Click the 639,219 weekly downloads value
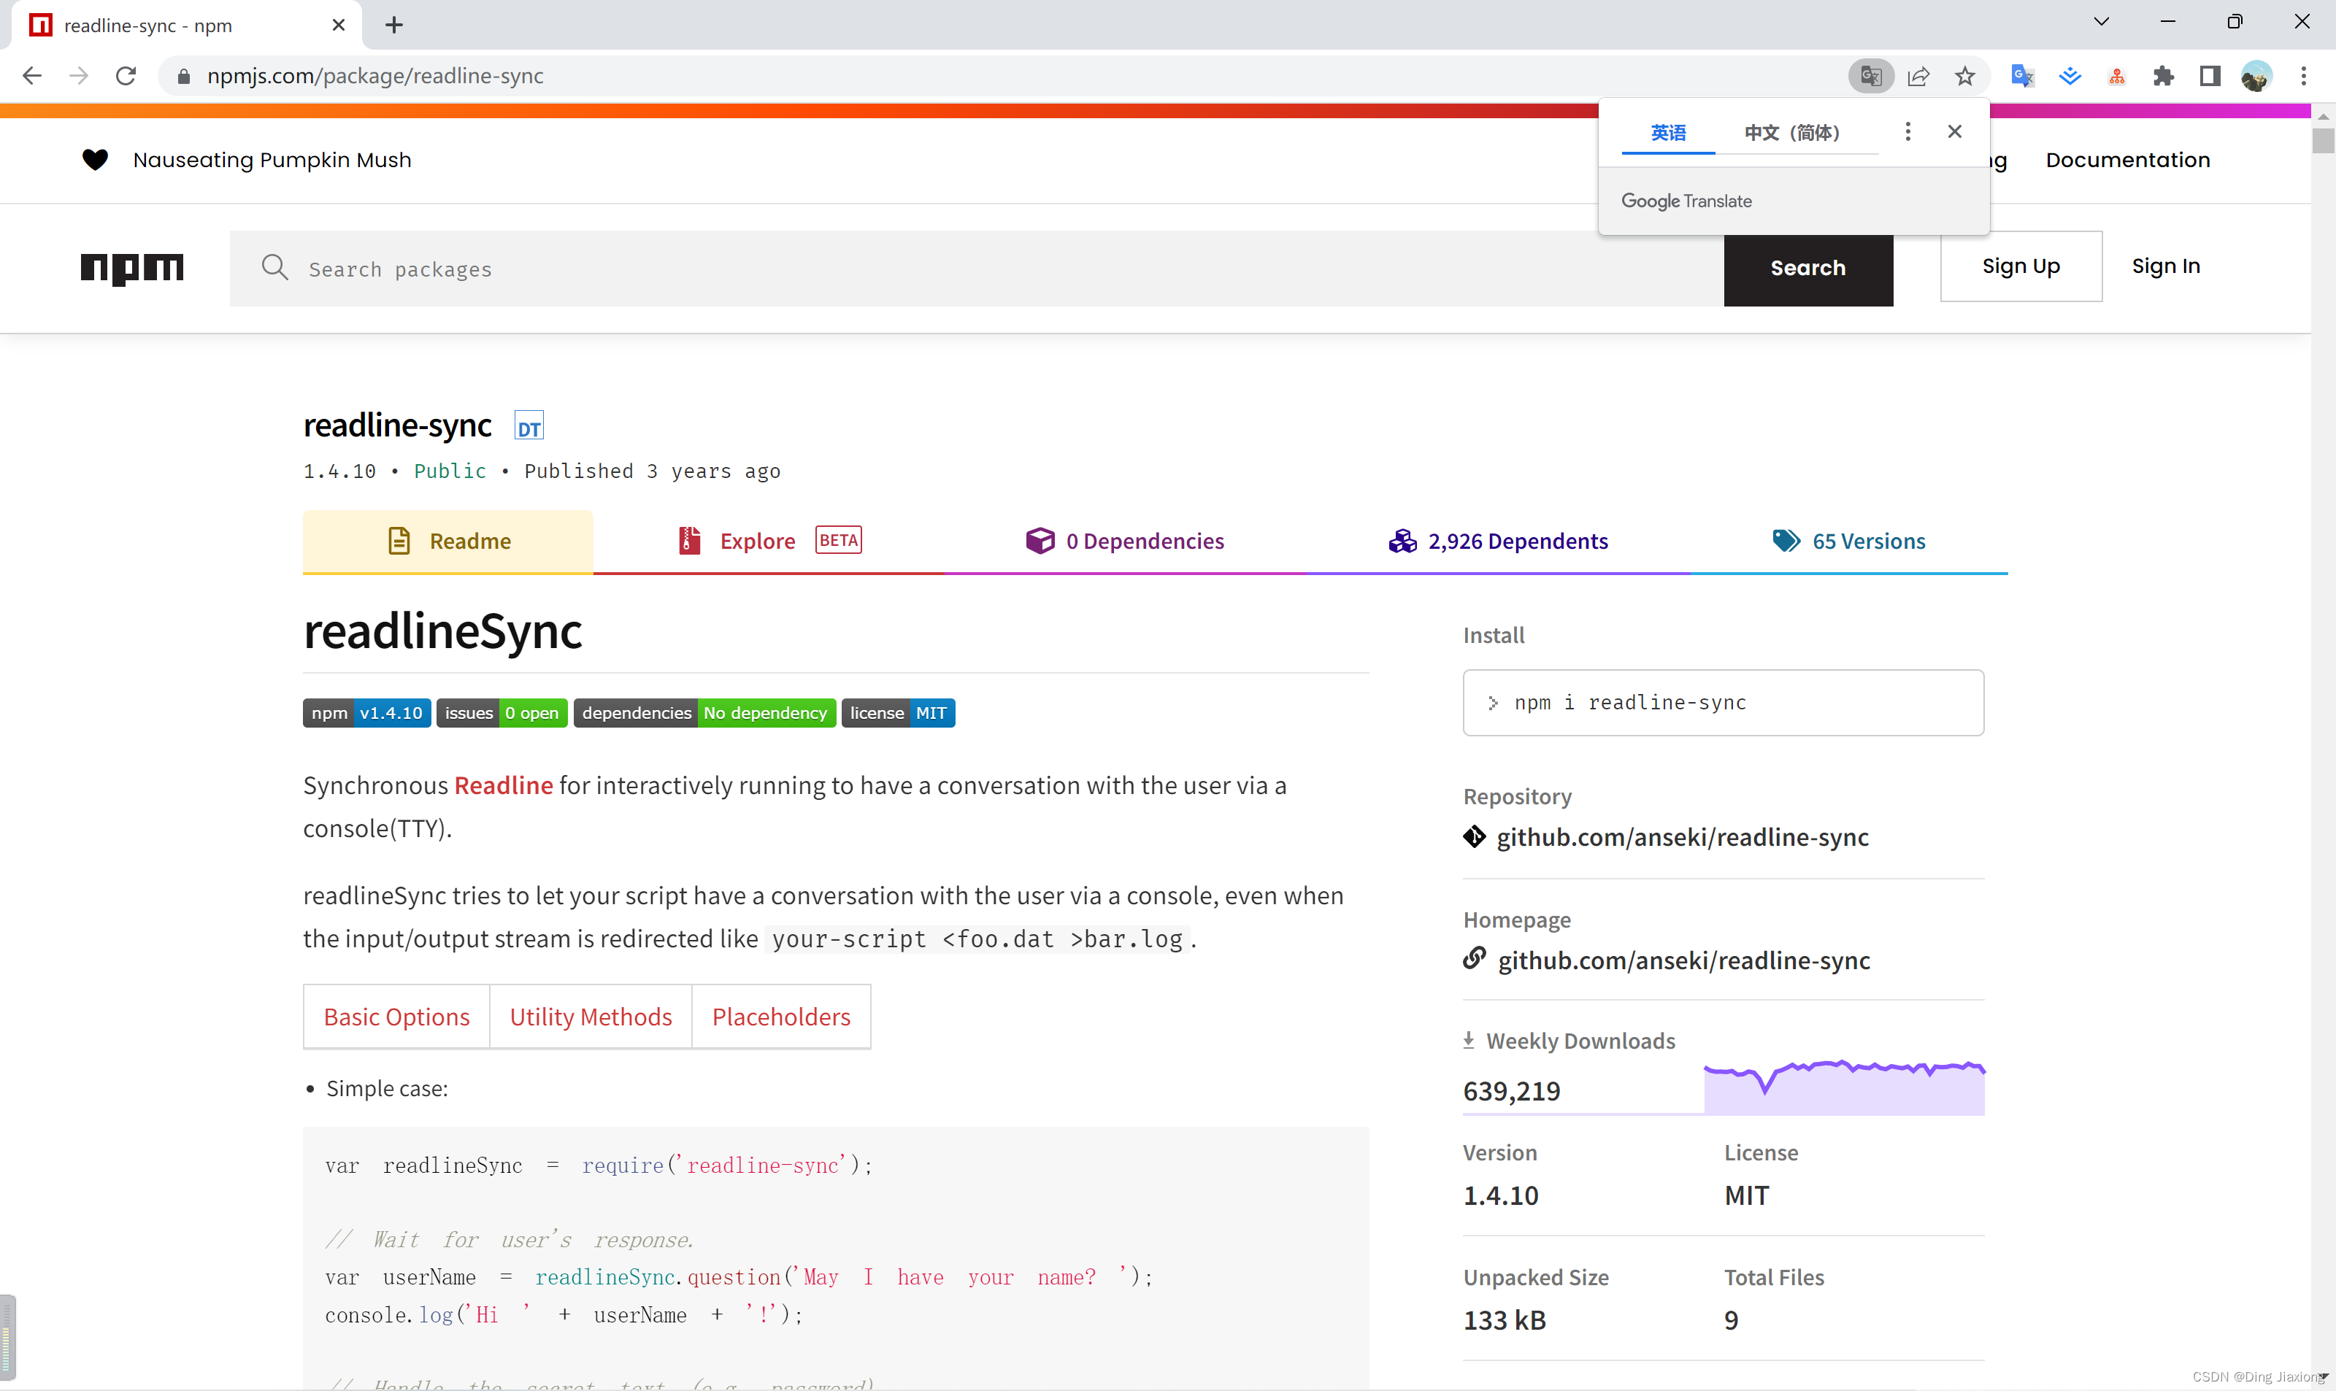The width and height of the screenshot is (2336, 1391). 1511,1091
